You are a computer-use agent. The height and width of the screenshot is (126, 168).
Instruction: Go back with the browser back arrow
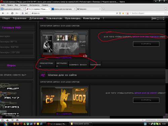point(3,13)
